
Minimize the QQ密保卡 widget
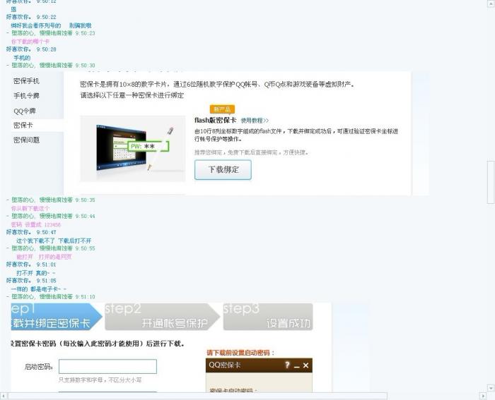pos(296,366)
